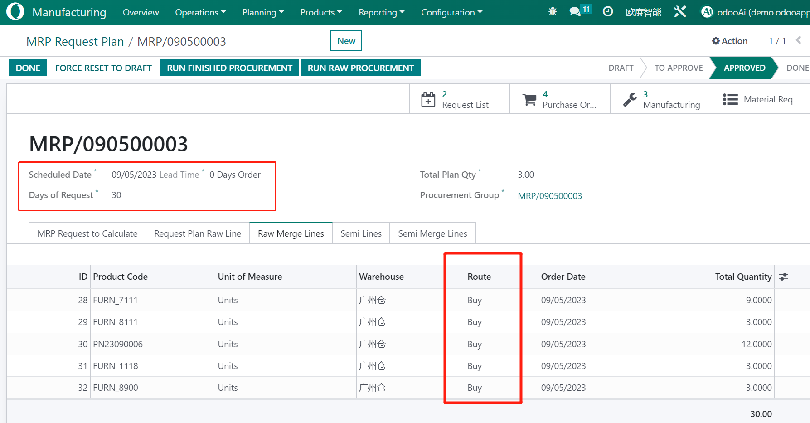Open the Odoo home logo icon

coord(15,12)
